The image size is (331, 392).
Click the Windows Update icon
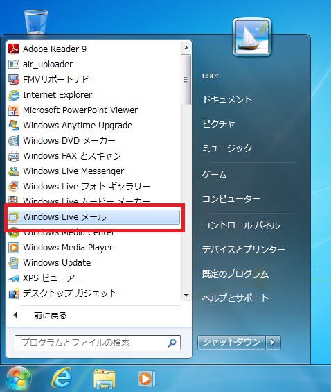pos(13,263)
